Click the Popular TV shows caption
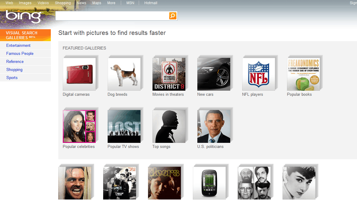The image size is (357, 201). coord(123,146)
